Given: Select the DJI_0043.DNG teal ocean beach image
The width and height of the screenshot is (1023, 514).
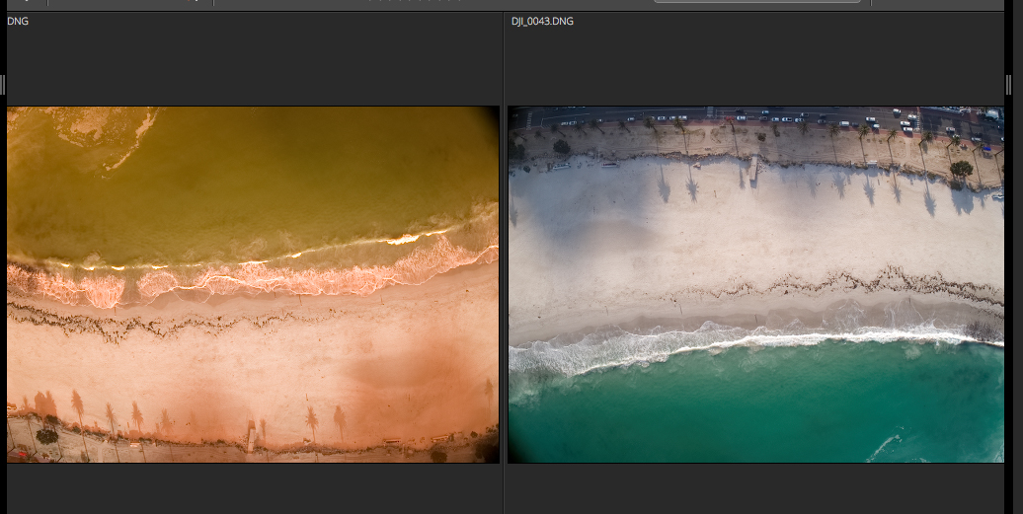Looking at the screenshot, I should click(755, 285).
